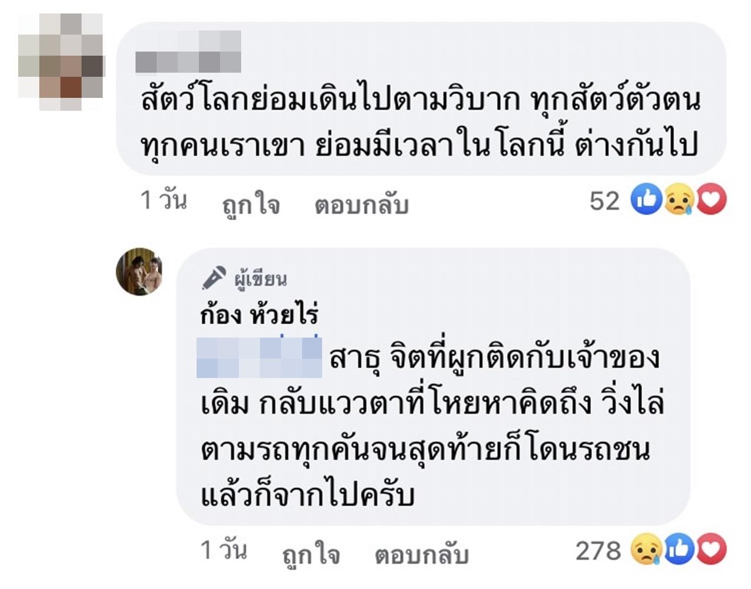751x589 pixels.
Task: Click the blue thumbs-up reaction beside 278
Action: 679,550
